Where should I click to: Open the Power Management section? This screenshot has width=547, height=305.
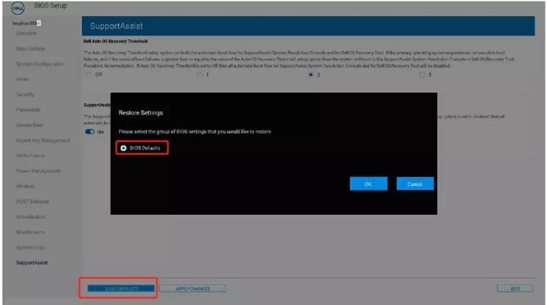tap(38, 171)
